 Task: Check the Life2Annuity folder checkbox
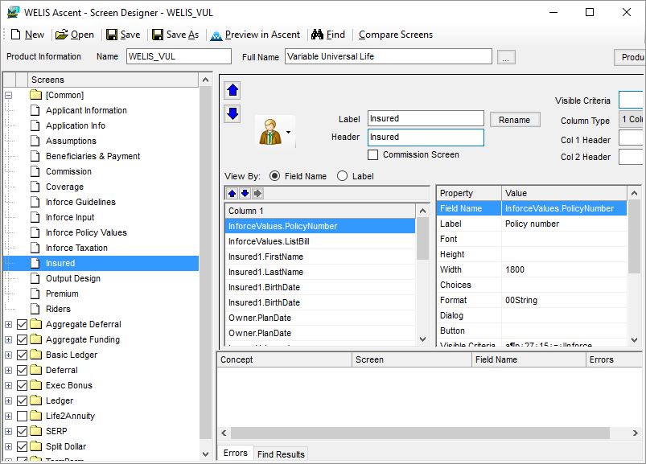(x=23, y=416)
